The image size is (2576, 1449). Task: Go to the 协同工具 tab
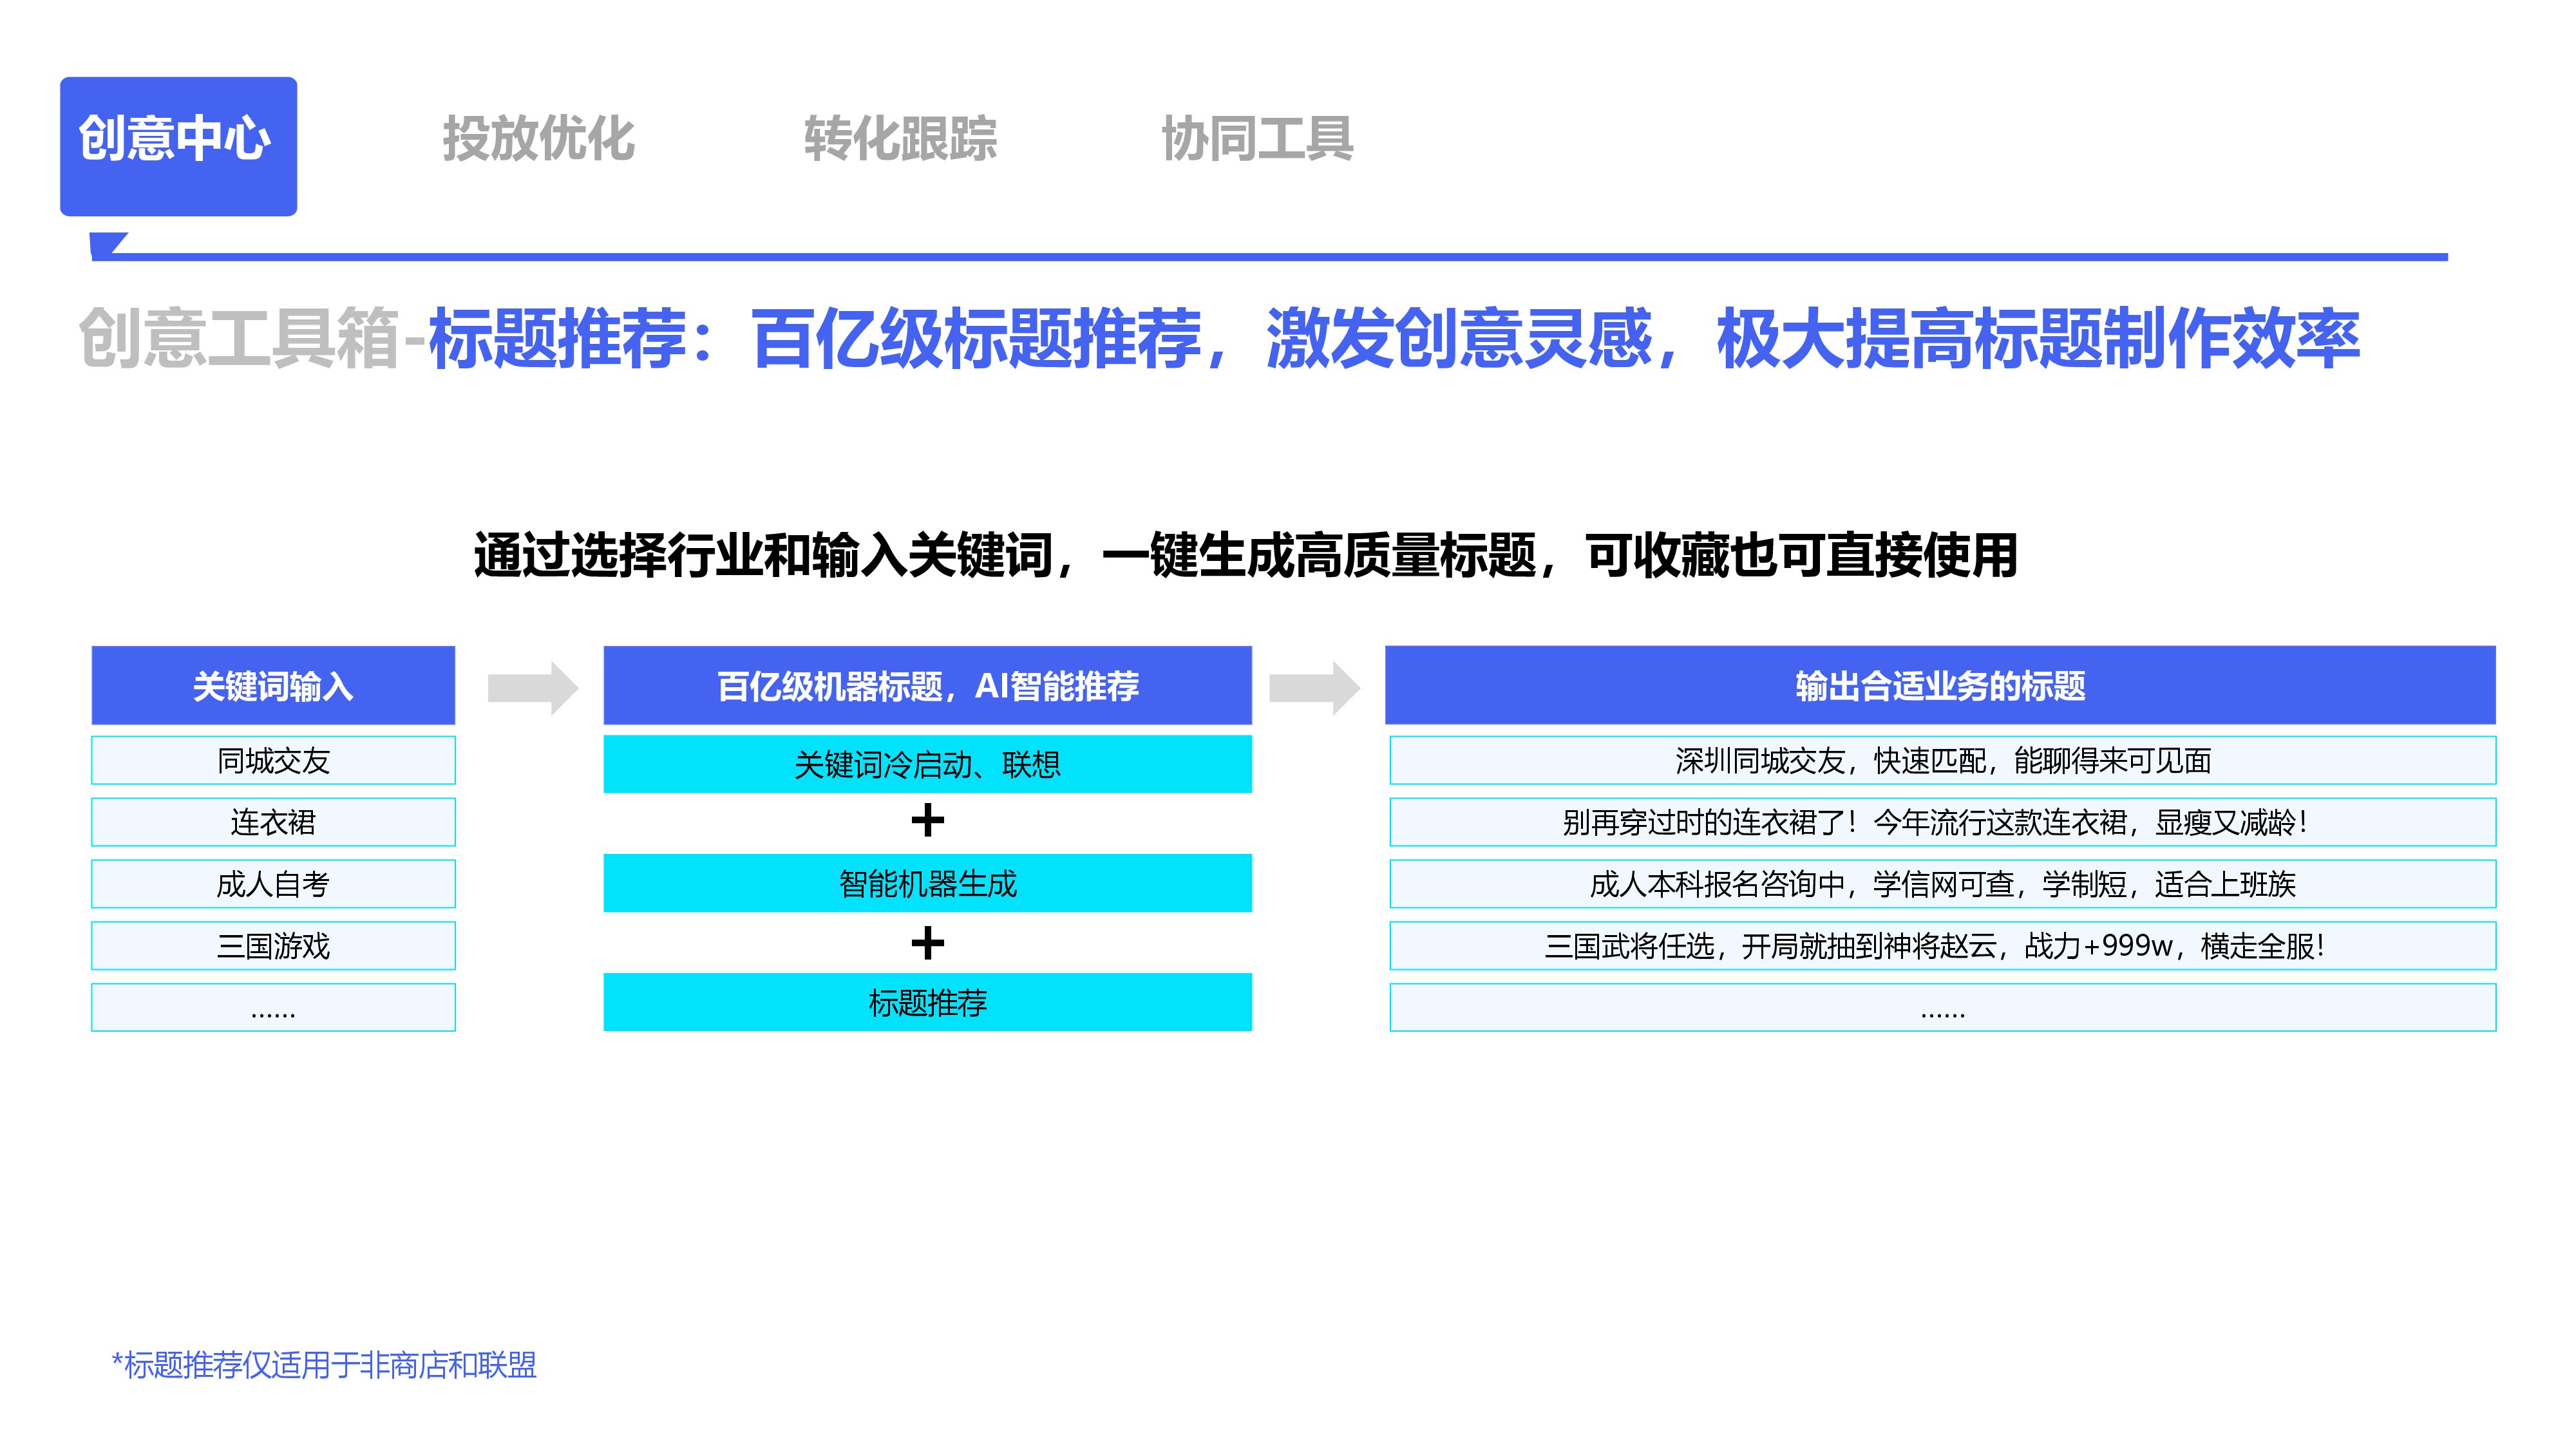coord(1257,138)
